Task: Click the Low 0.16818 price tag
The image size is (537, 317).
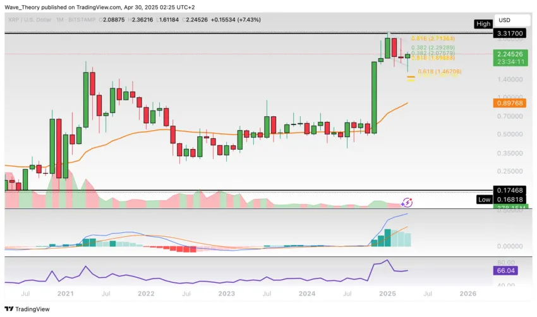Action: (502, 200)
